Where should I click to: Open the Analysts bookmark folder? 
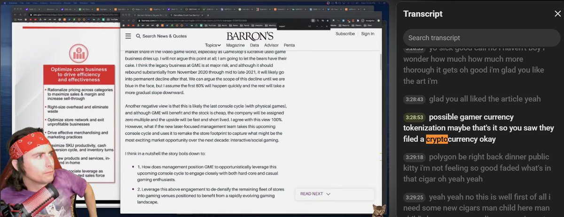coord(258,26)
